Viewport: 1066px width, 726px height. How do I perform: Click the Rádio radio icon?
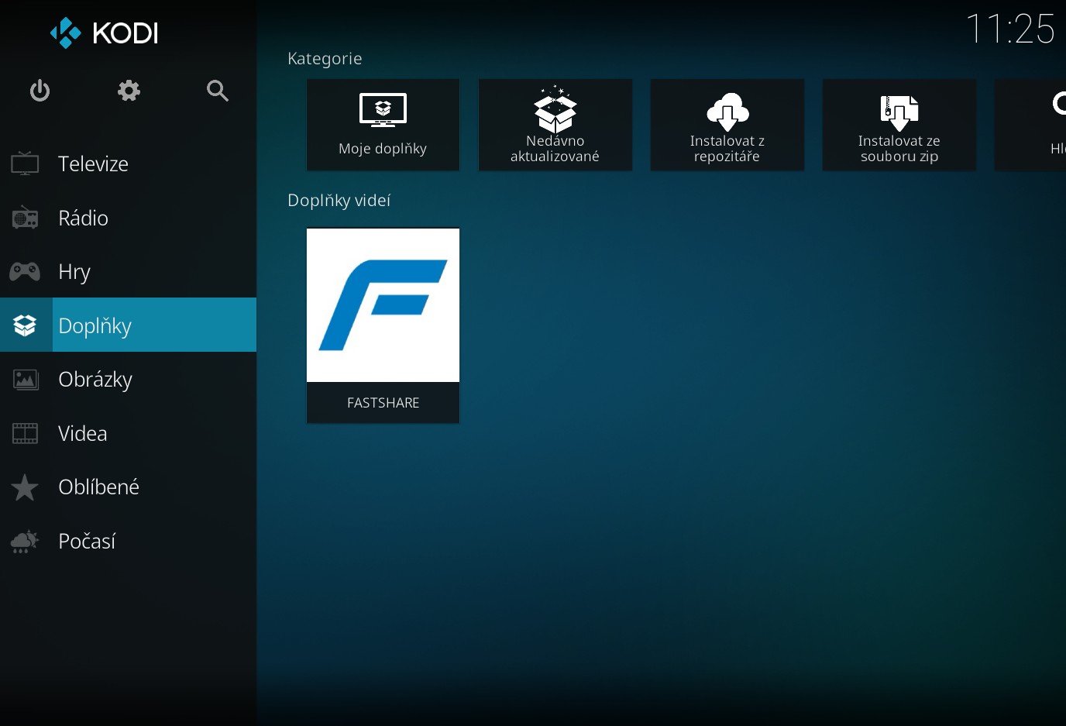(x=25, y=218)
